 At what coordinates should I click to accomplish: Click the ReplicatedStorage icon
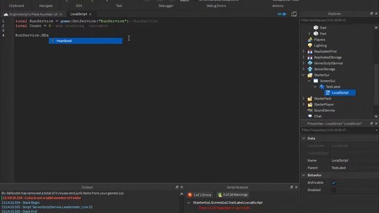(x=310, y=57)
